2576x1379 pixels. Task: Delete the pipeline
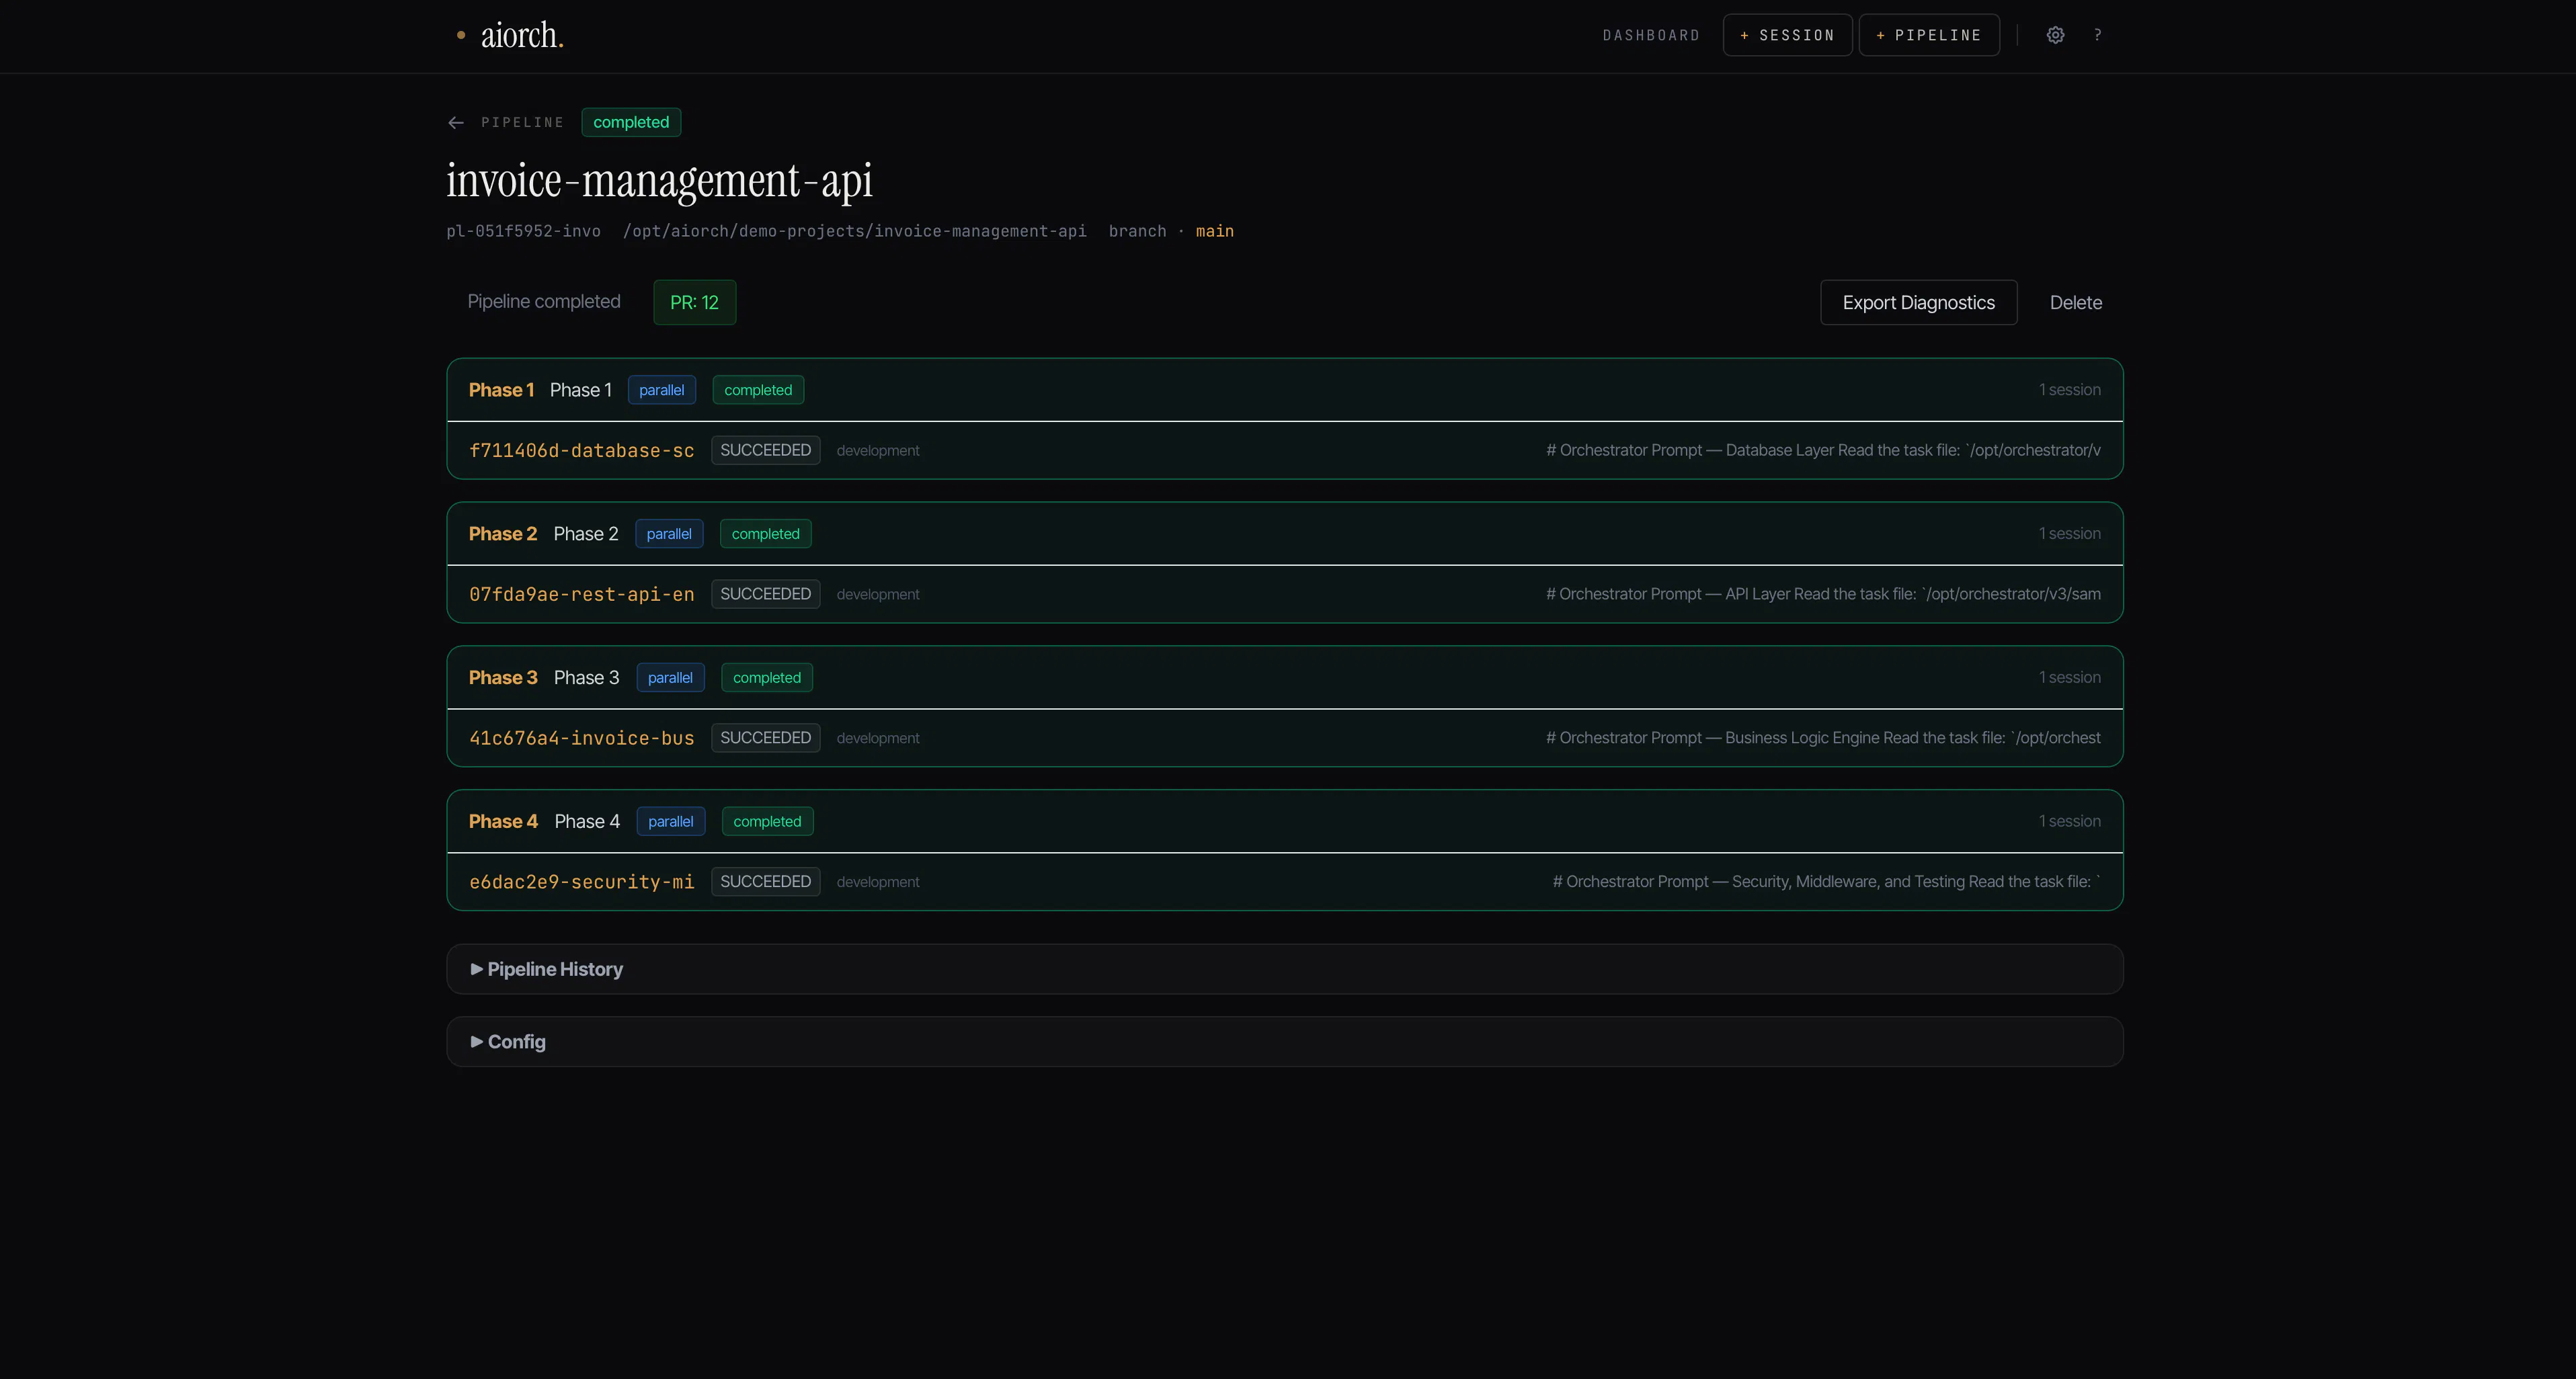click(2075, 302)
